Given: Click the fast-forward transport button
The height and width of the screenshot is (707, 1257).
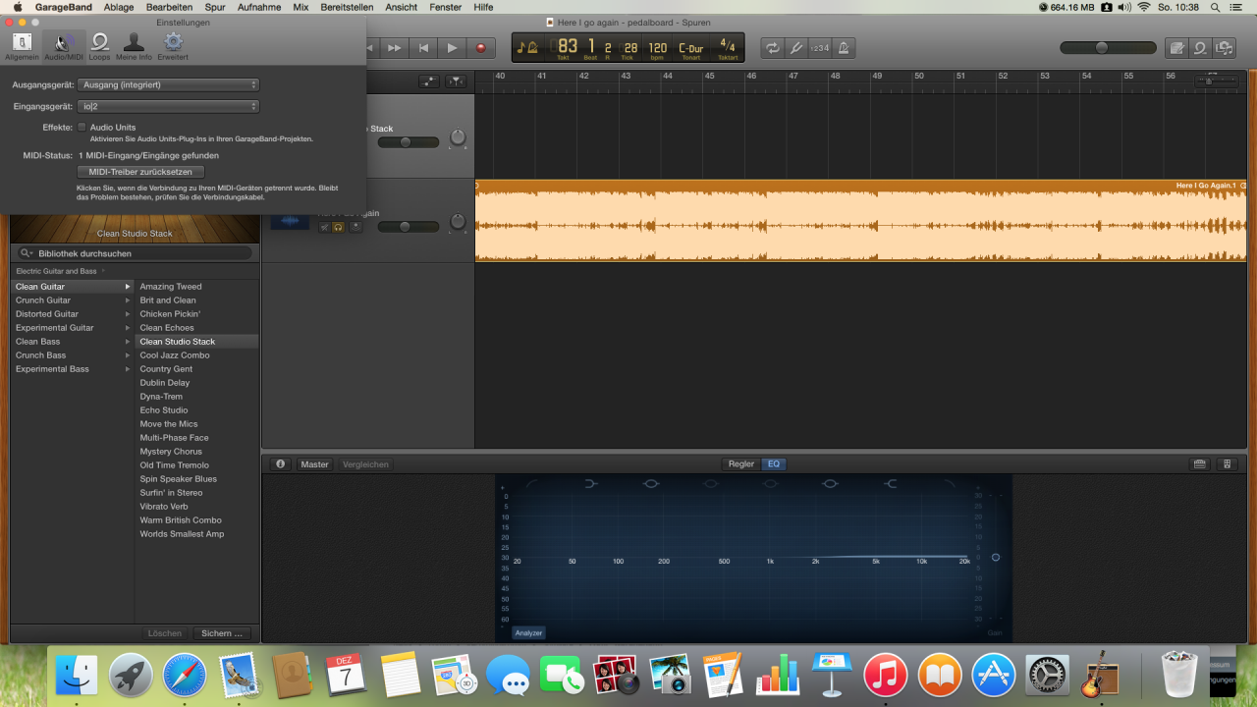Looking at the screenshot, I should click(394, 47).
